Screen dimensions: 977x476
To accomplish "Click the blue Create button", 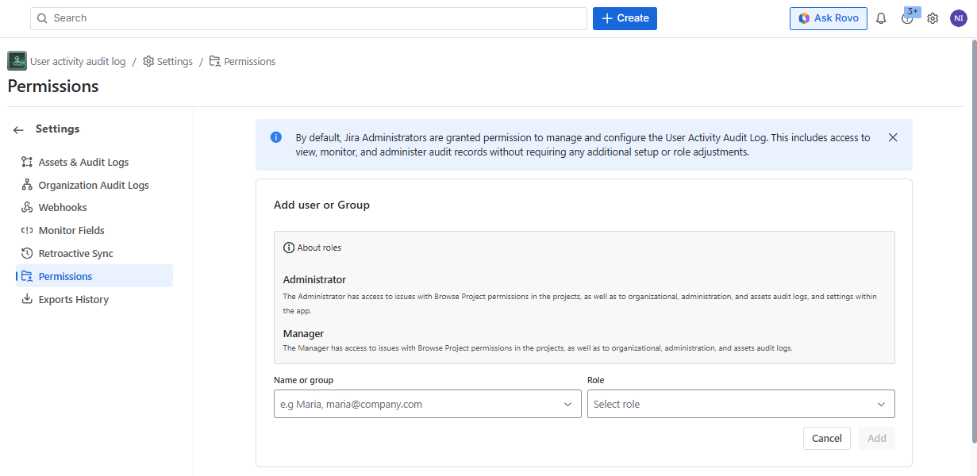I will point(625,18).
